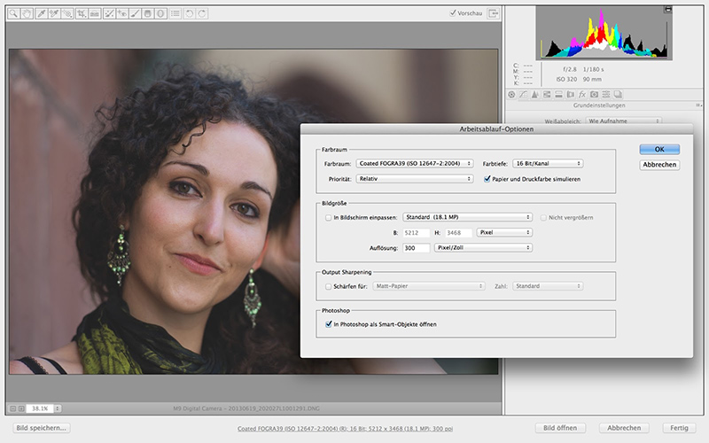This screenshot has width=709, height=443.
Task: Toggle full screen mode icon beside Vorschau
Action: click(493, 13)
